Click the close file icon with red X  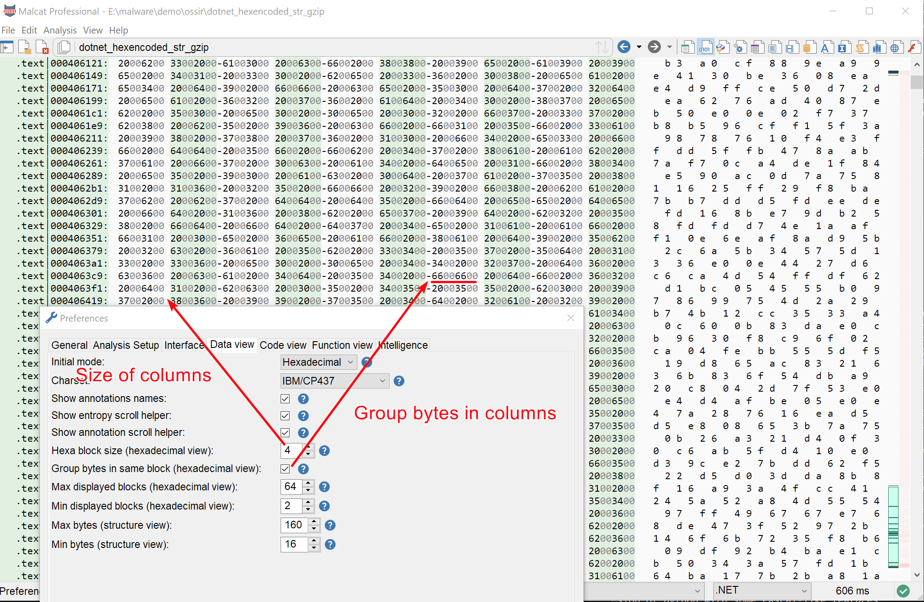pos(42,47)
